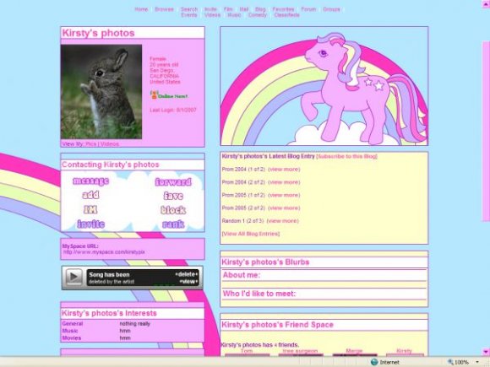Click the 'rank' contact icon

tap(173, 224)
